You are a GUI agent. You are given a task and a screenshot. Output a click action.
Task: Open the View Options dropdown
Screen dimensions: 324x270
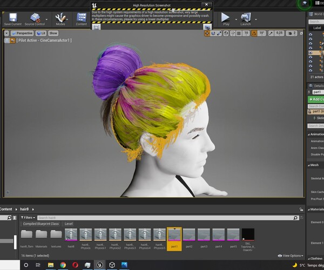[x=291, y=256]
